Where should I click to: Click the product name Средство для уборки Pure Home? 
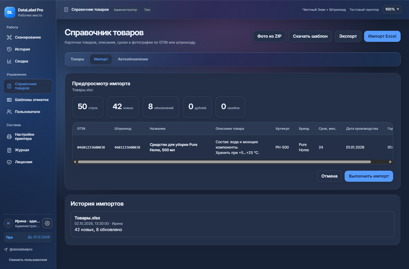(x=173, y=147)
